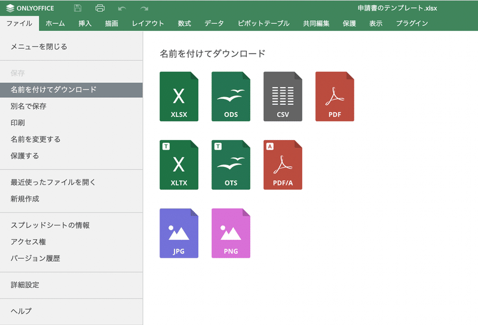
Task: Export as PDF/A archive format
Action: point(283,165)
